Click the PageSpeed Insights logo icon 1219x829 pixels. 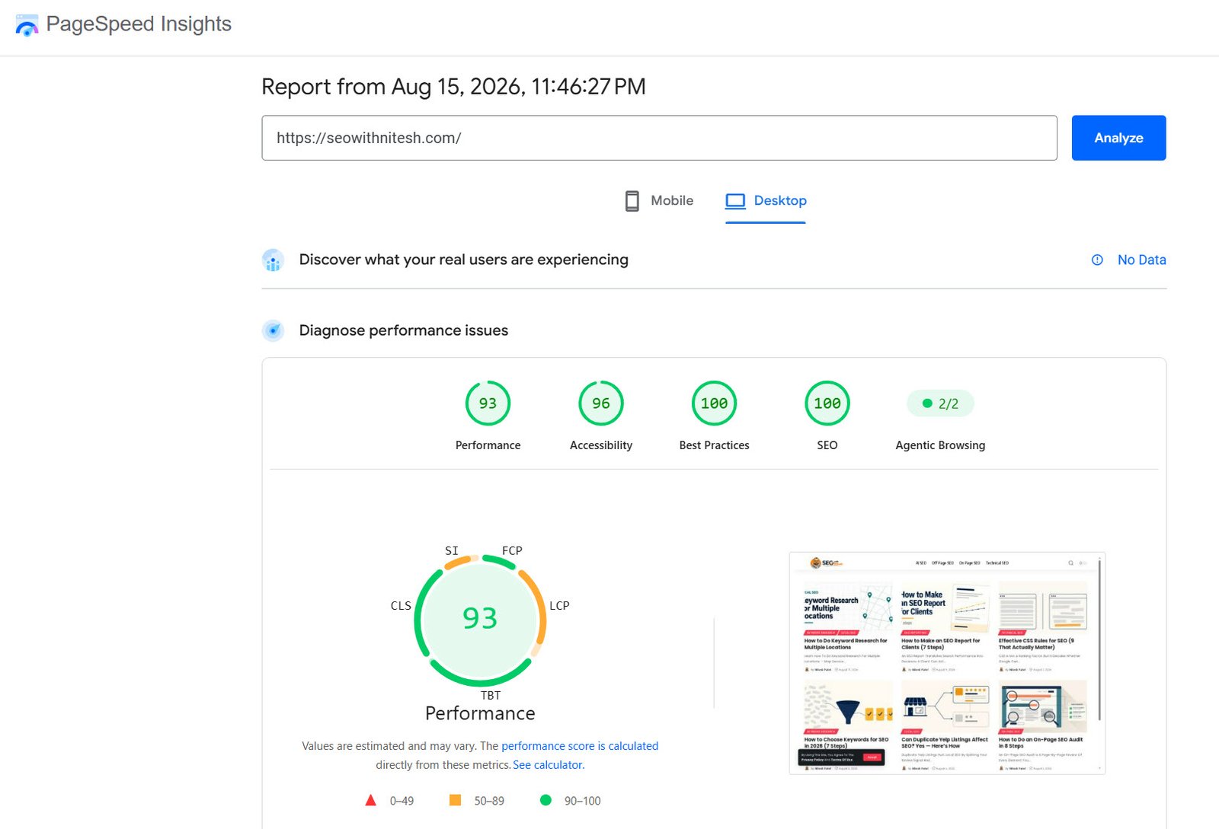pyautogui.click(x=27, y=25)
